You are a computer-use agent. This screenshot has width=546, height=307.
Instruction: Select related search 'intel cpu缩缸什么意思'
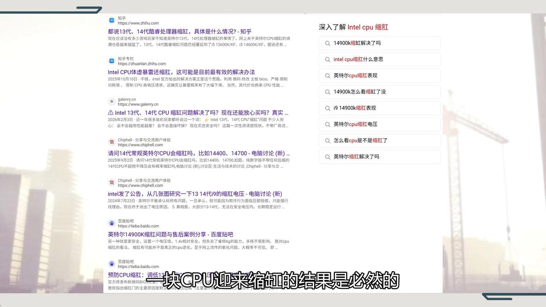[379, 59]
